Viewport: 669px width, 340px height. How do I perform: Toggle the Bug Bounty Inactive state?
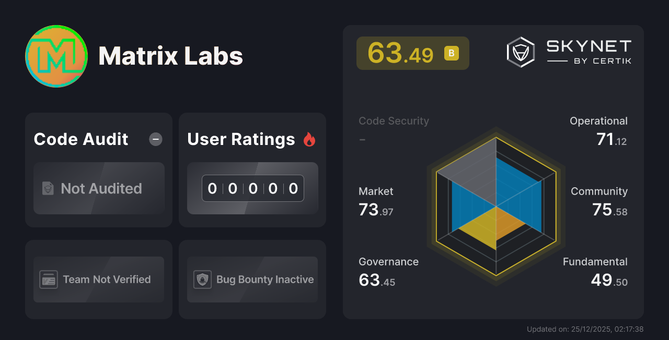(252, 280)
